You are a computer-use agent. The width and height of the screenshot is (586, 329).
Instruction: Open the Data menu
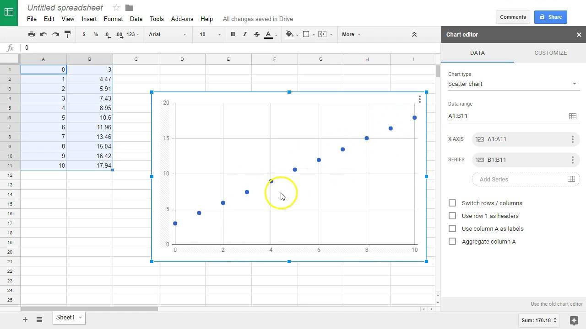tap(136, 19)
